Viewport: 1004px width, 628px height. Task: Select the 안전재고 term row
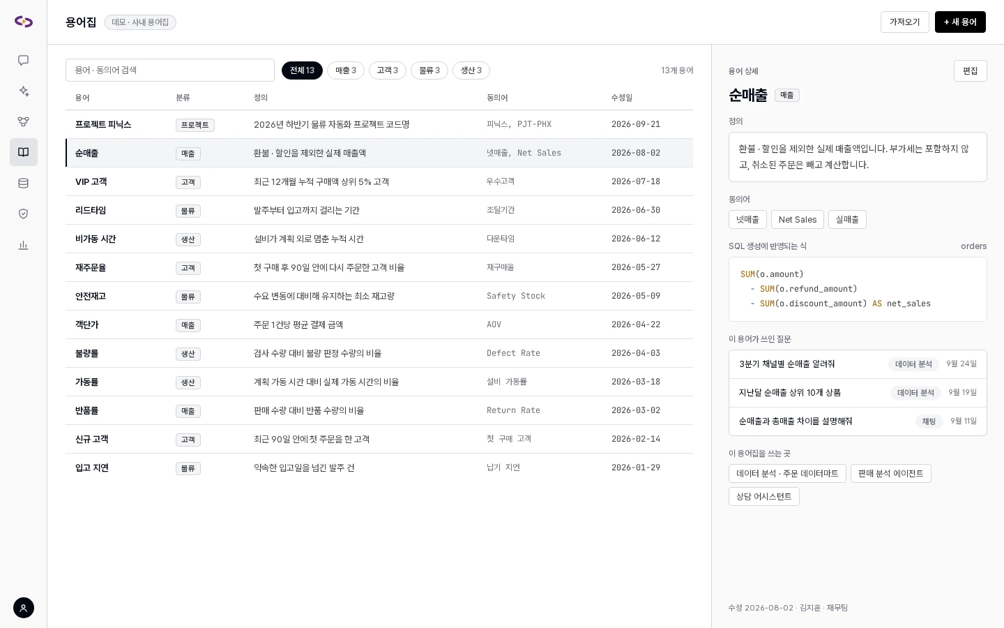pyautogui.click(x=379, y=296)
